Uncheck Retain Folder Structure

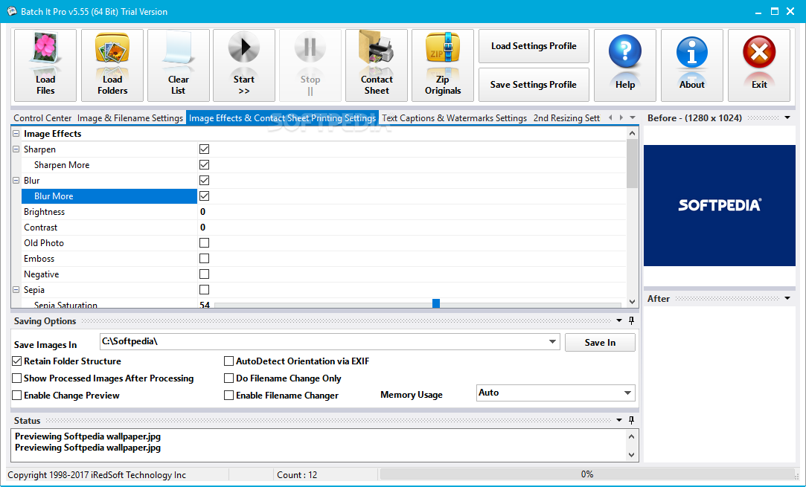coord(17,361)
